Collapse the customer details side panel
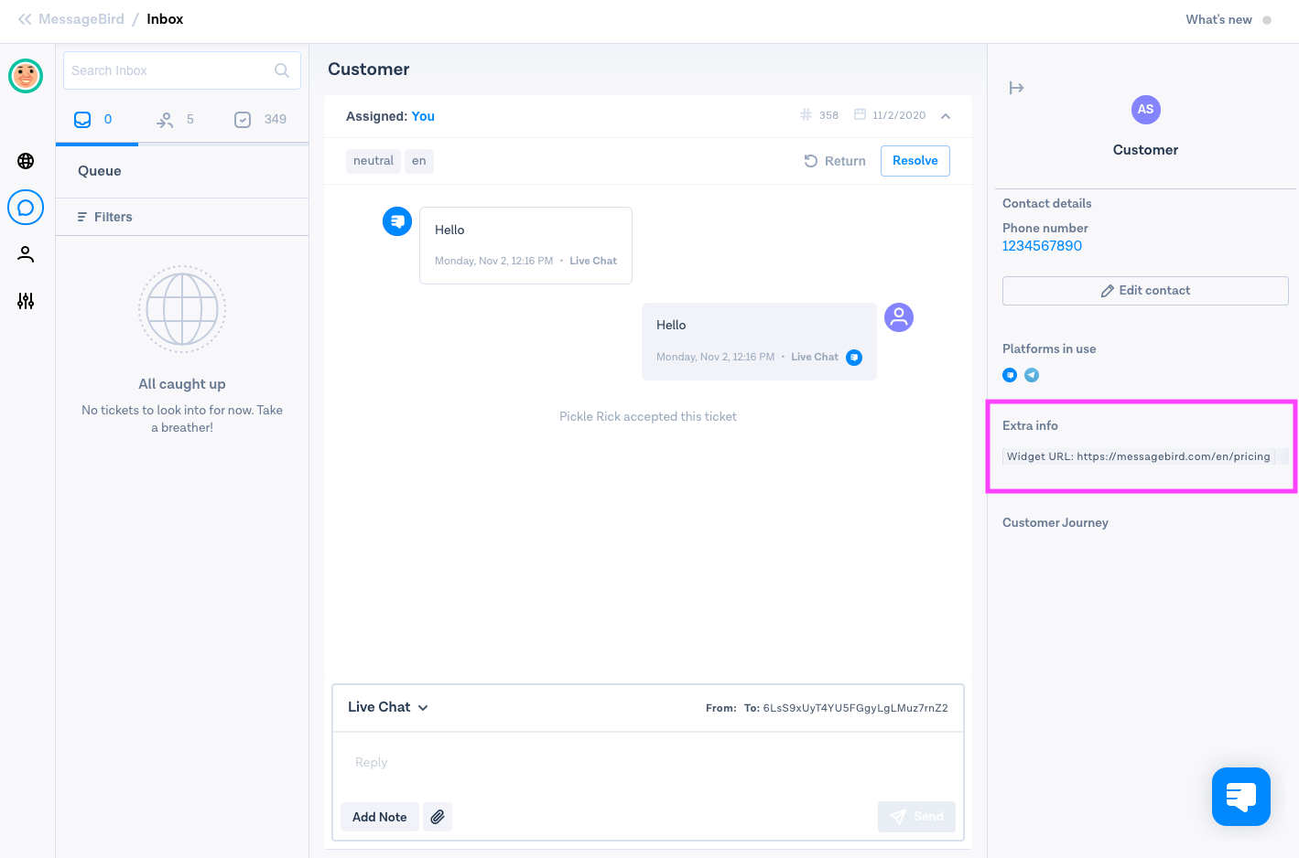 tap(1016, 88)
